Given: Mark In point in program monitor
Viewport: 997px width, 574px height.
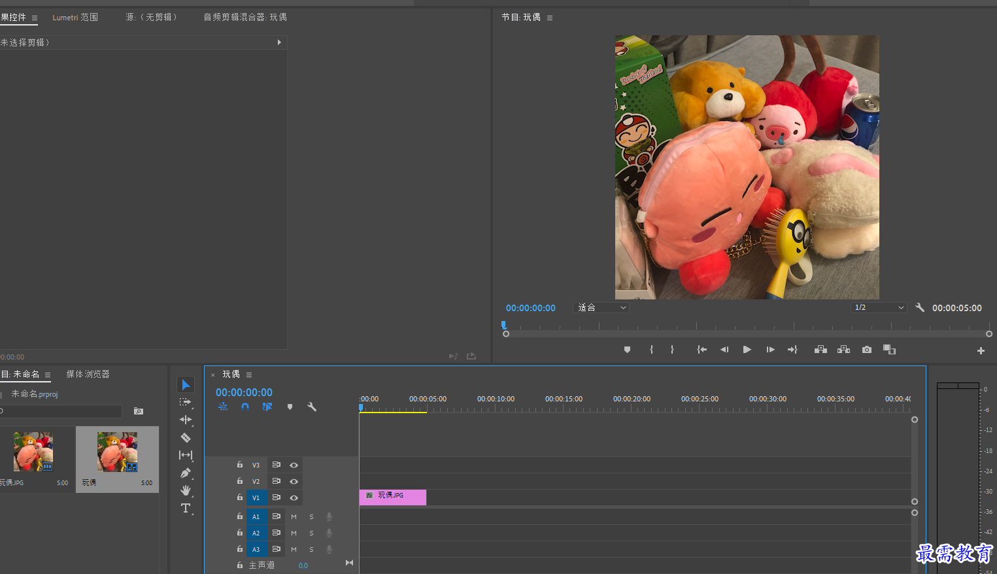Looking at the screenshot, I should click(651, 350).
